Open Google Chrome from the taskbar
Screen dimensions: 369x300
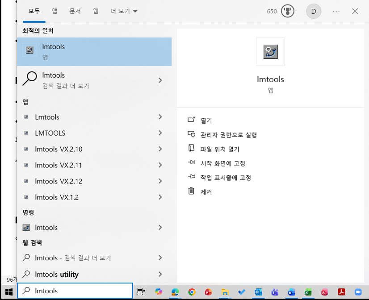tap(192, 292)
